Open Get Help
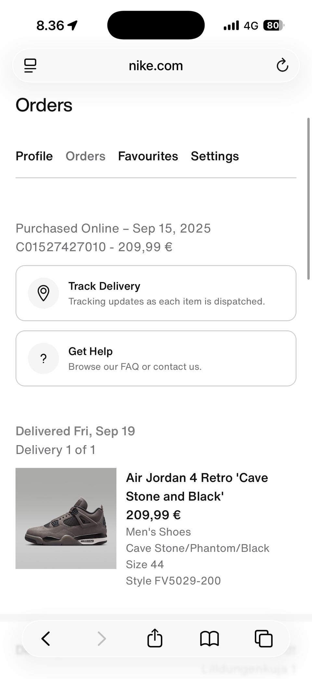 (x=156, y=359)
